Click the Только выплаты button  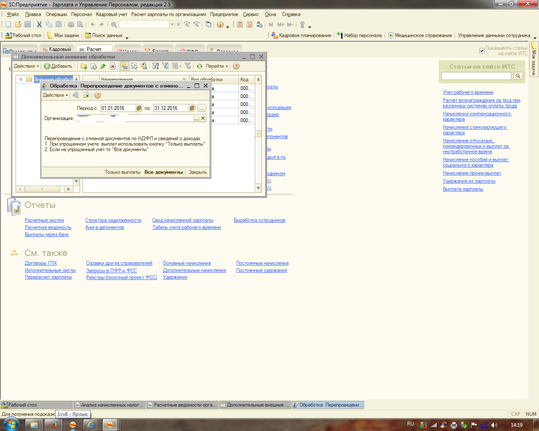click(123, 172)
